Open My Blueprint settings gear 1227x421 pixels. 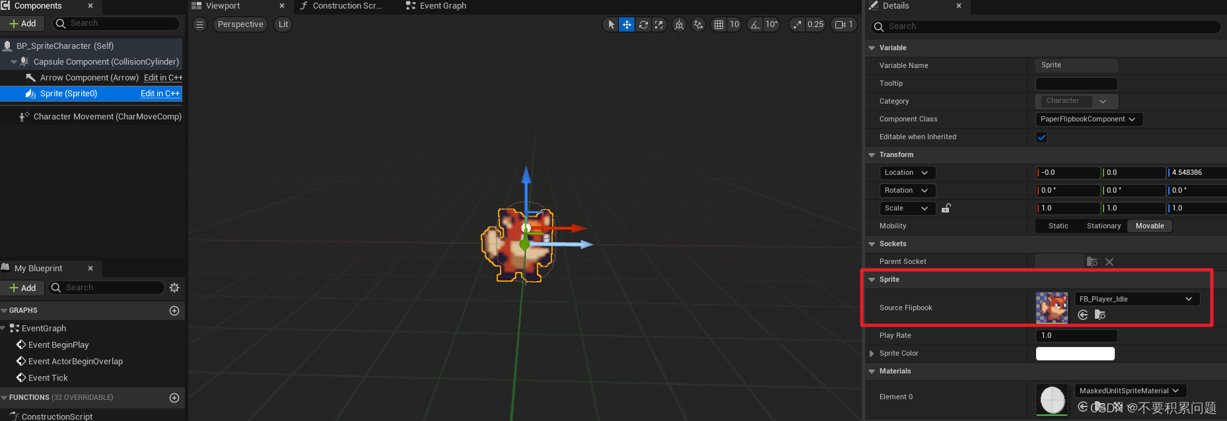[x=174, y=288]
